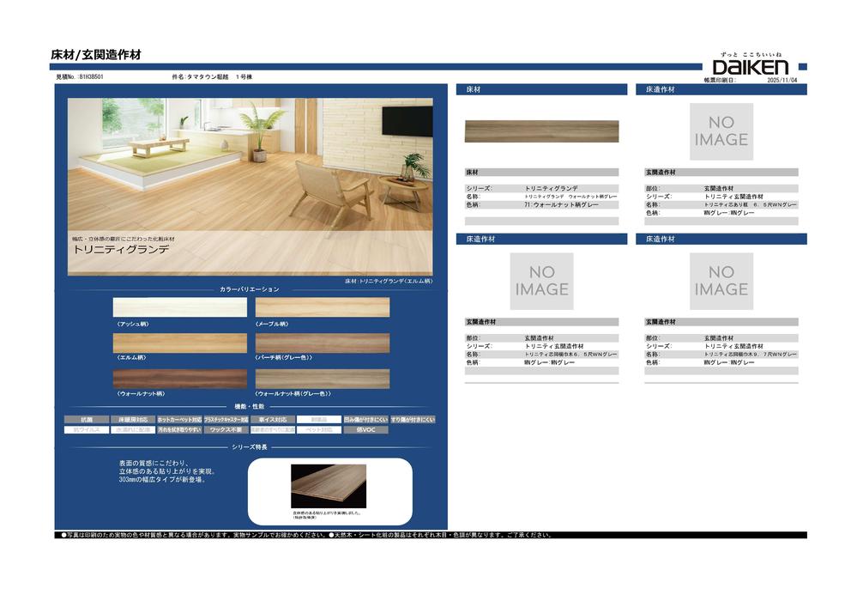The height and width of the screenshot is (607, 857).
Task: Pick the バーチ柄(グレー色) swatch
Action: (x=323, y=343)
